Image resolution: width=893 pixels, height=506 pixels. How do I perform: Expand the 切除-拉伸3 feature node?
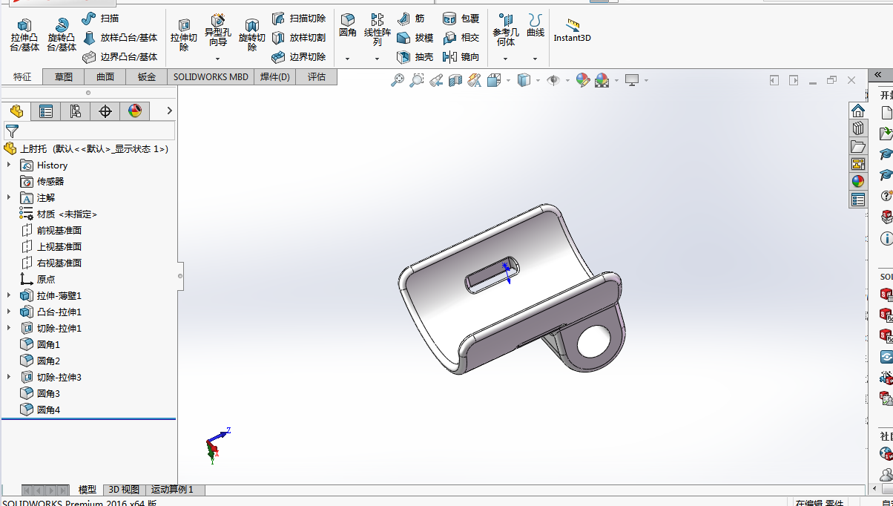click(9, 377)
